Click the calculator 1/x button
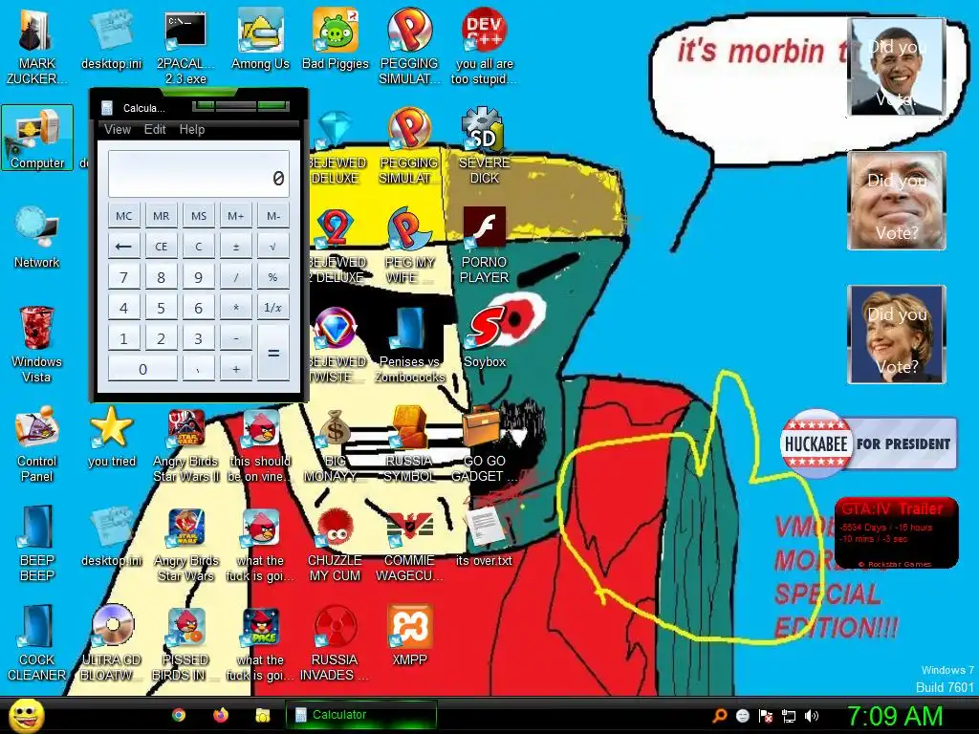979x734 pixels. [x=273, y=308]
